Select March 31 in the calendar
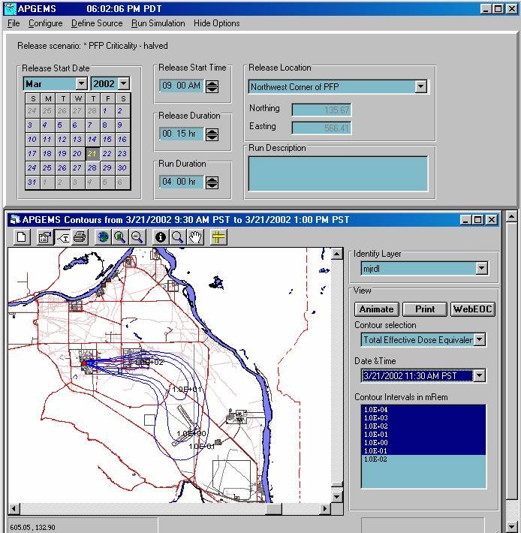The image size is (521, 533). point(32,182)
